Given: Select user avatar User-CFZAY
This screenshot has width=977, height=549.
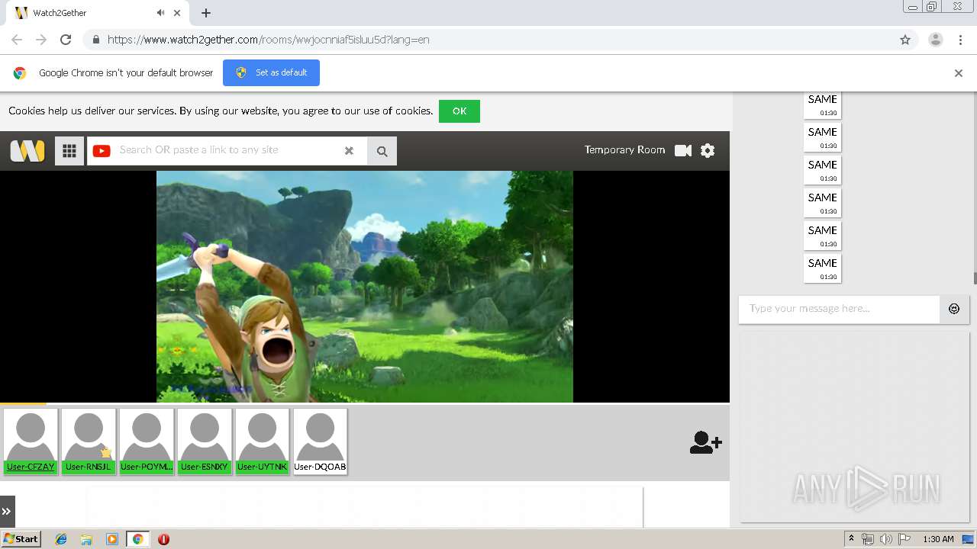Looking at the screenshot, I should [31, 441].
